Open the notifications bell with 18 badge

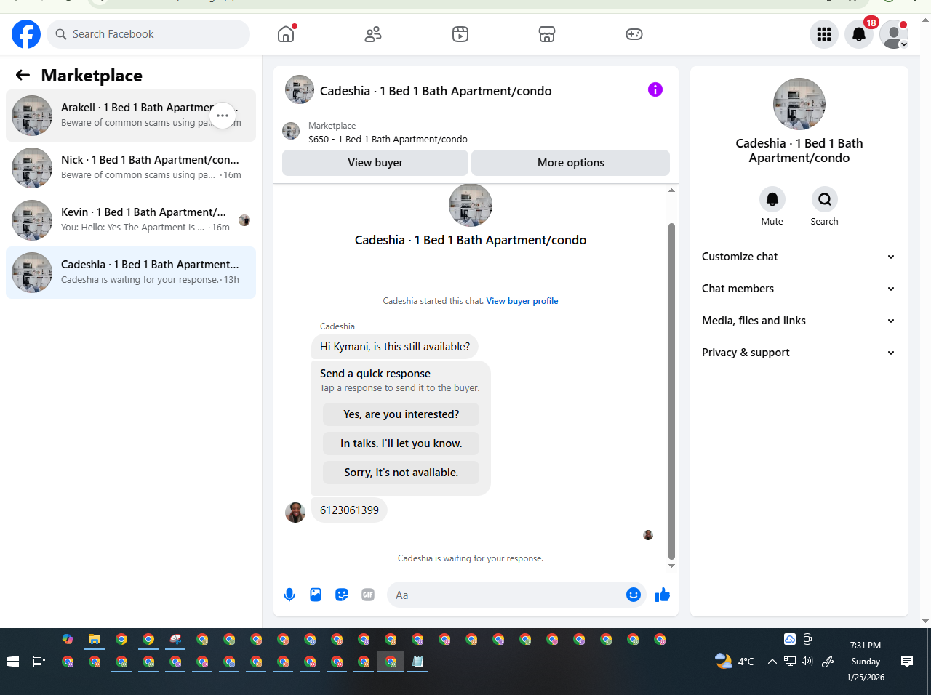click(859, 34)
